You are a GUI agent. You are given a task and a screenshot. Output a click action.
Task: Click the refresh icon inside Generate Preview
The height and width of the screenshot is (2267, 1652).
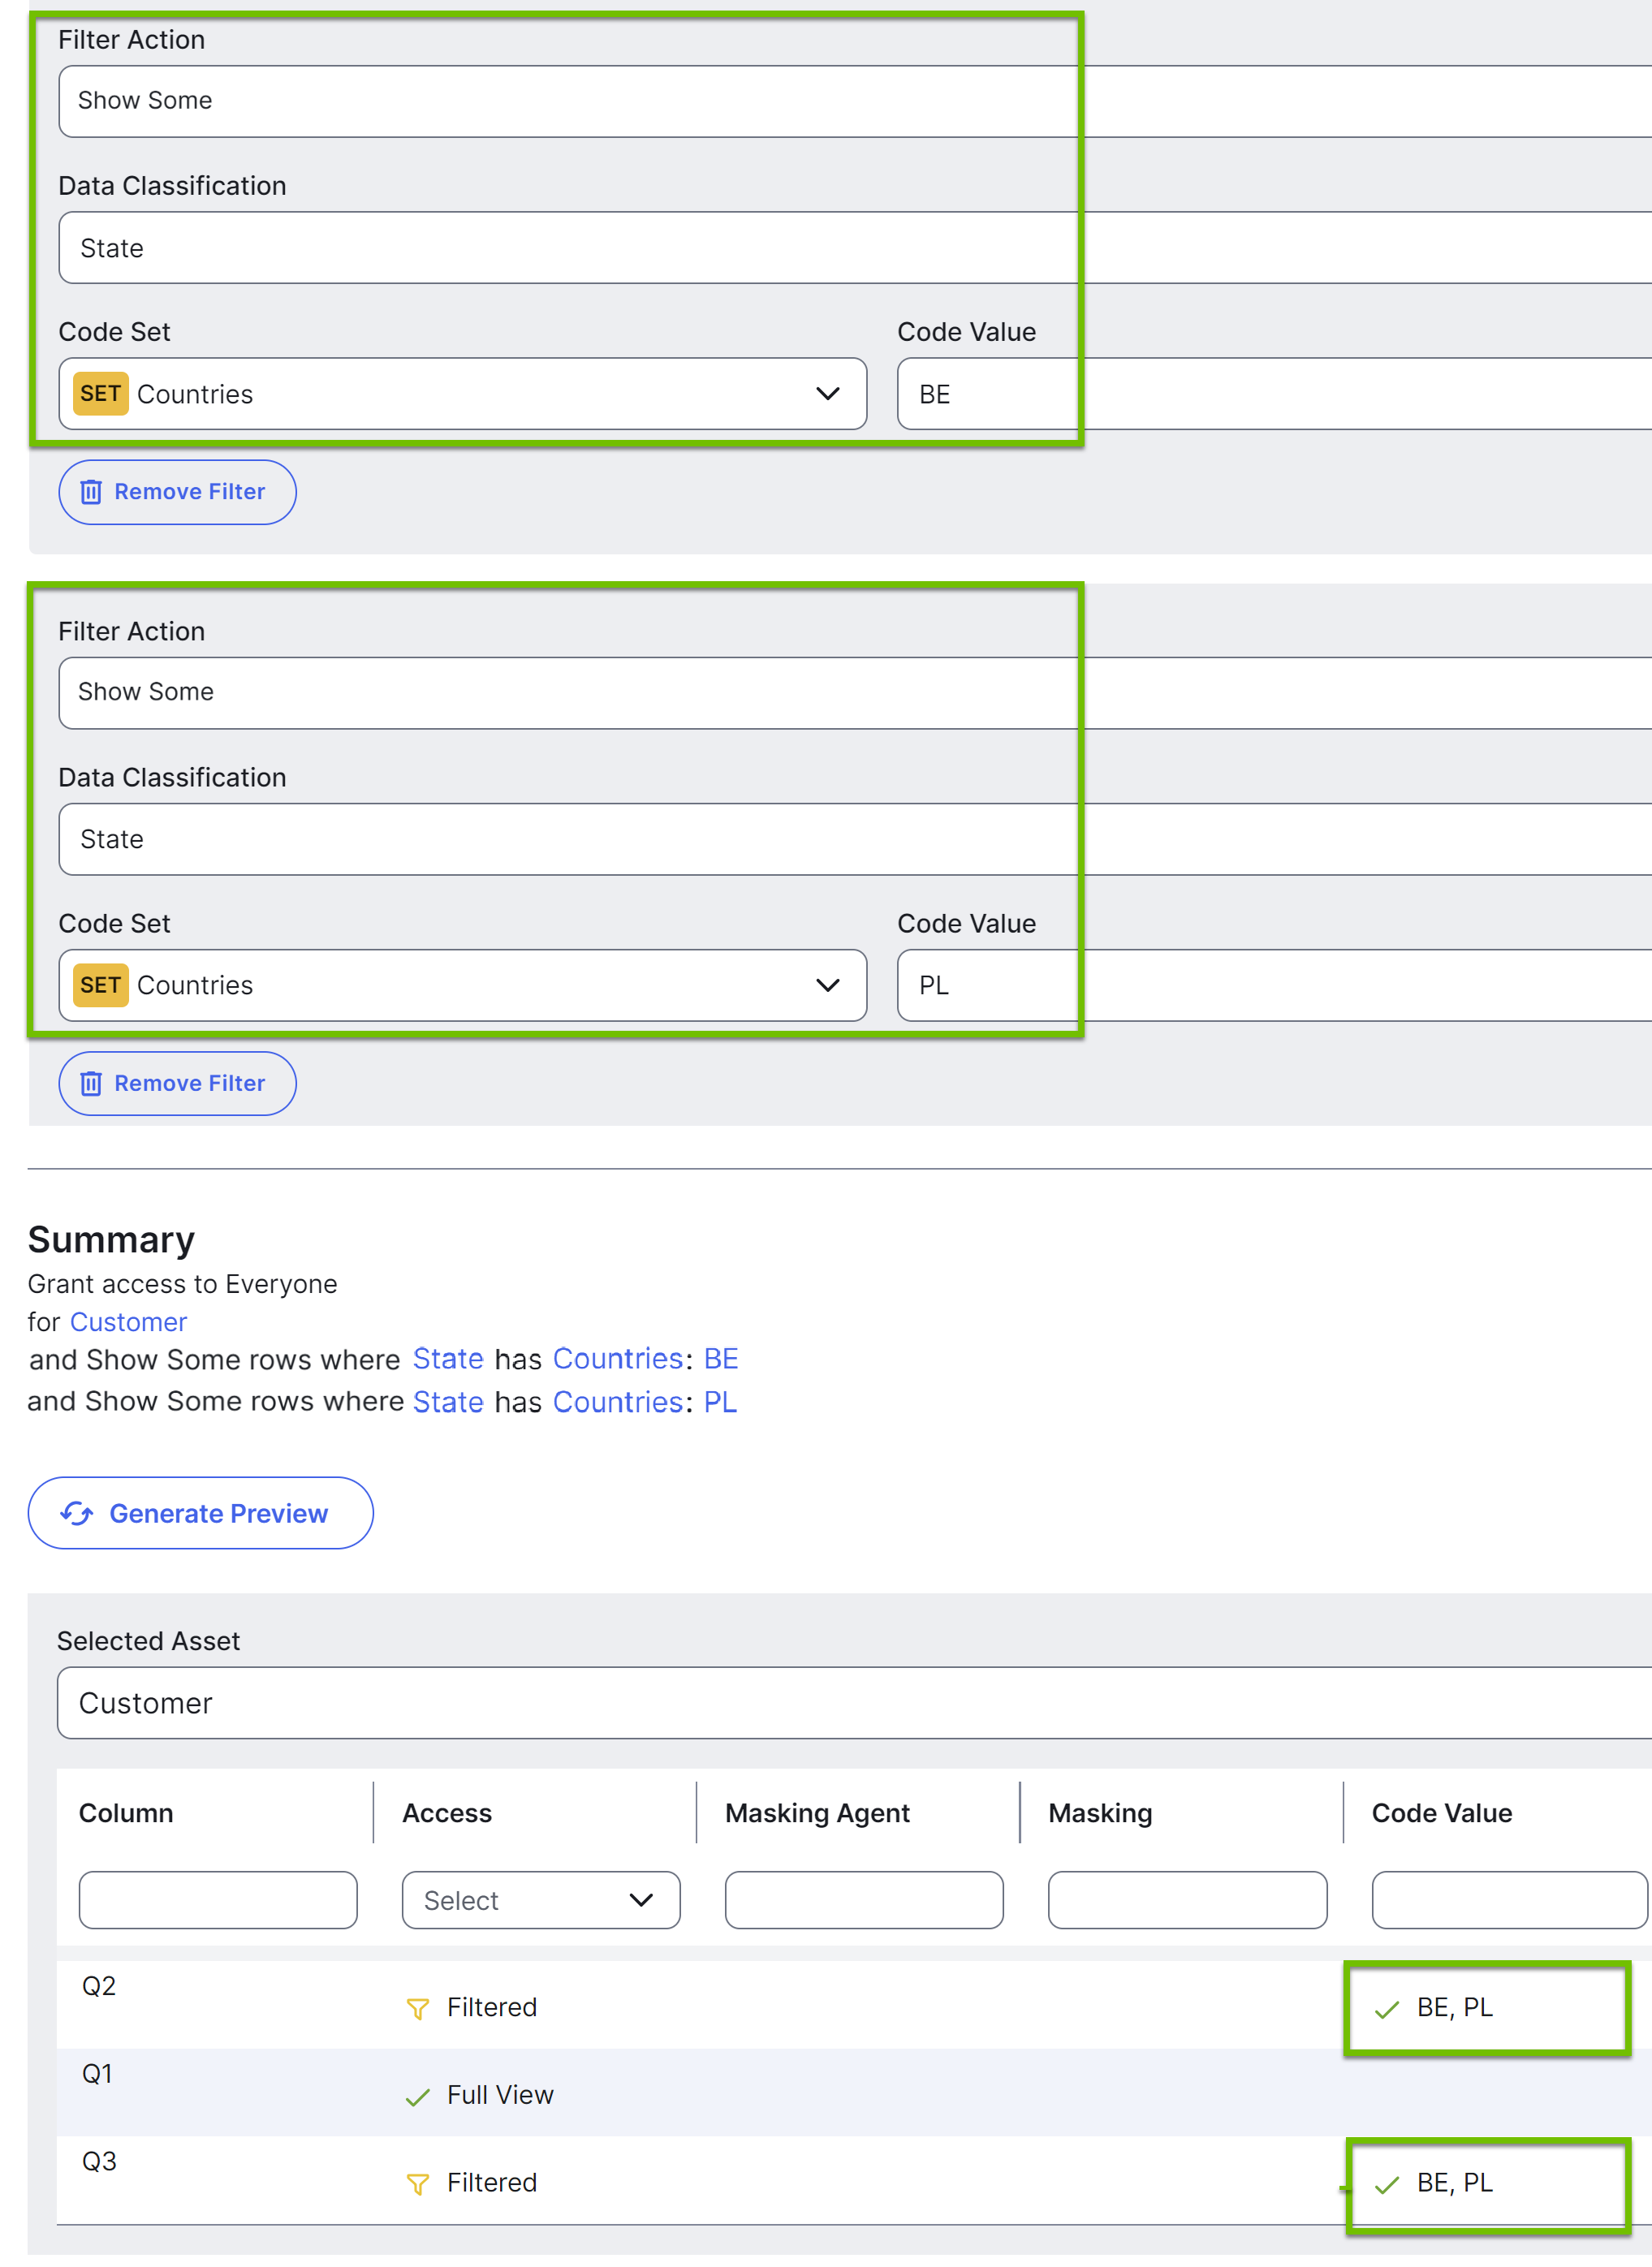tap(78, 1513)
